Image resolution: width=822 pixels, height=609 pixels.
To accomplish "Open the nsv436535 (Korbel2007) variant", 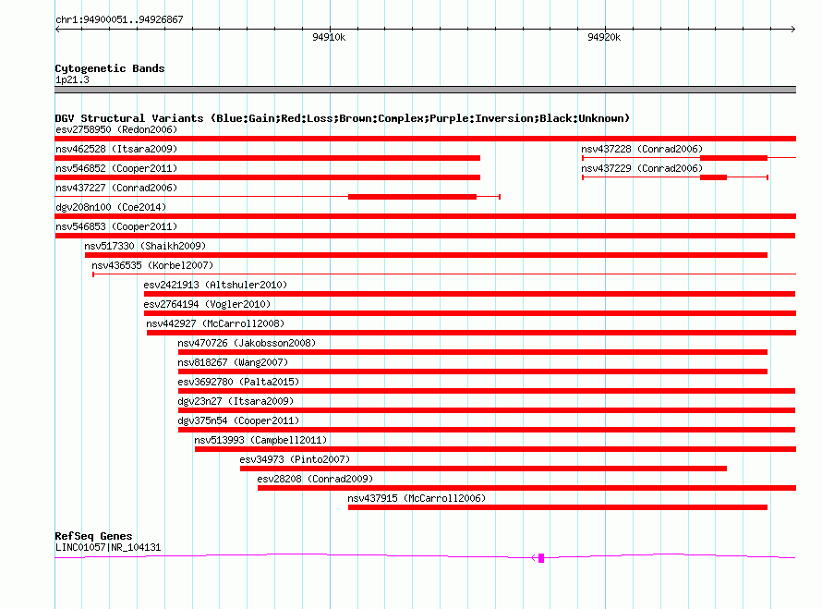I will point(152,265).
